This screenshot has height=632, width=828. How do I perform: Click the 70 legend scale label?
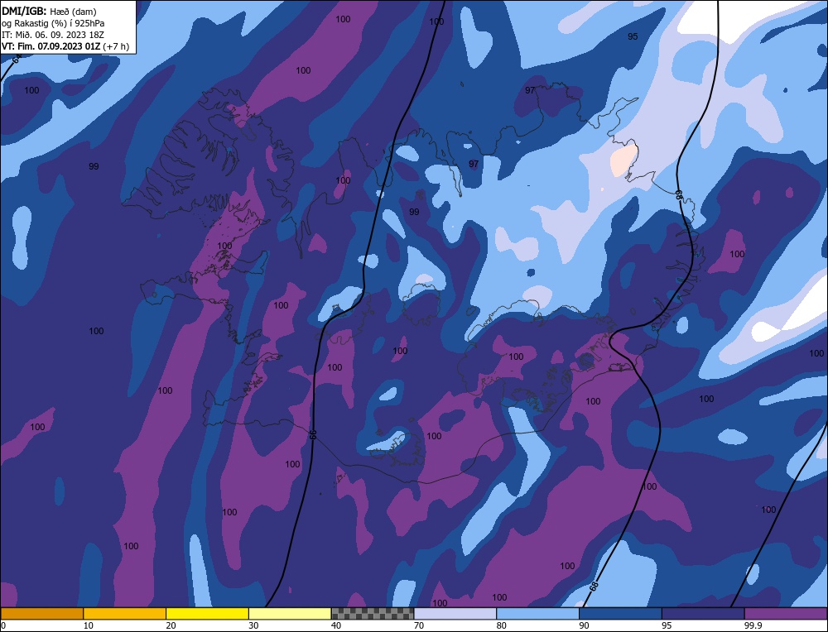click(x=419, y=625)
